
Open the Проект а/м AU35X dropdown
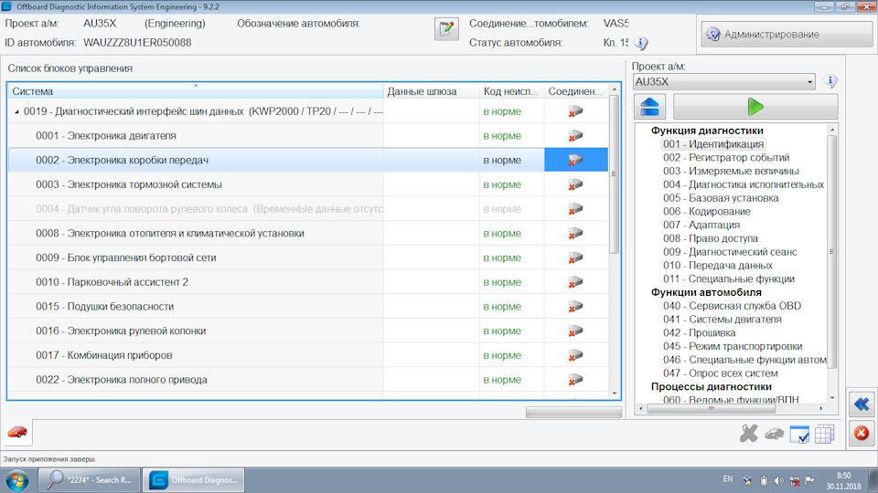(x=724, y=81)
